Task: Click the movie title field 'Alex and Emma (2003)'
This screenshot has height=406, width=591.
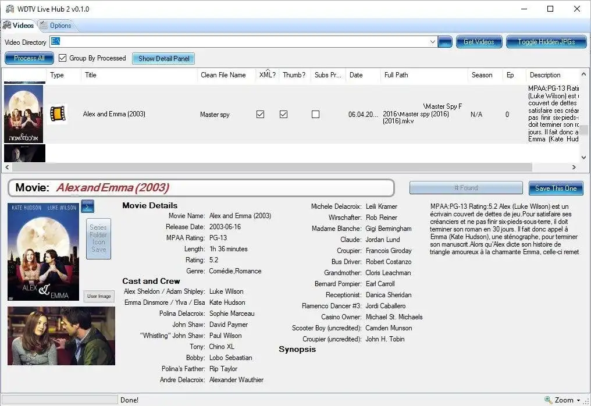Action: tap(201, 188)
